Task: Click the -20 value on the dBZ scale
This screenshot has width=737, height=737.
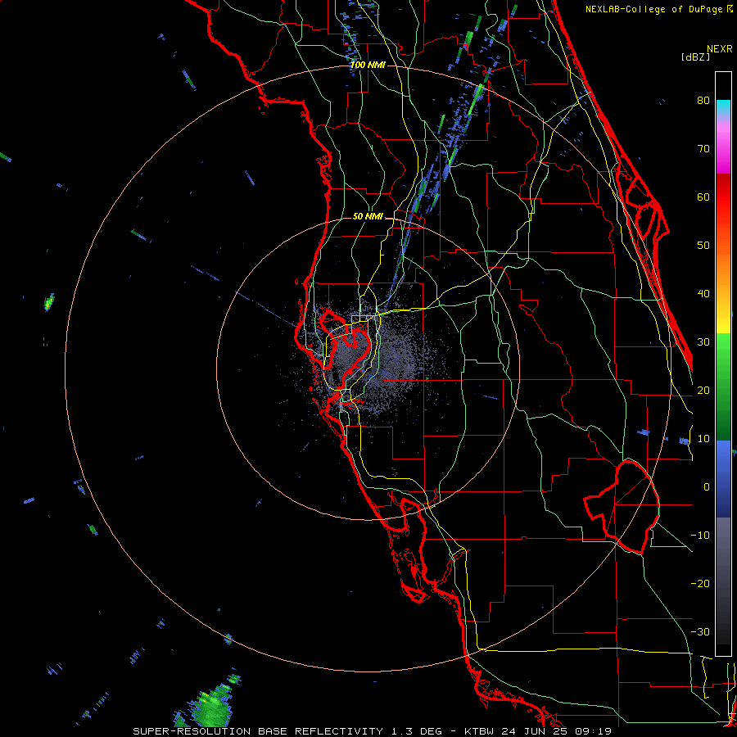Action: tap(700, 584)
